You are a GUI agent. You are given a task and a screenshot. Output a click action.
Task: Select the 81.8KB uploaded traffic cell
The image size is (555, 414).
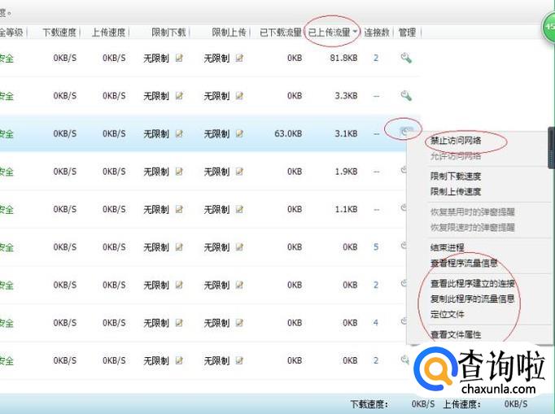coord(343,58)
